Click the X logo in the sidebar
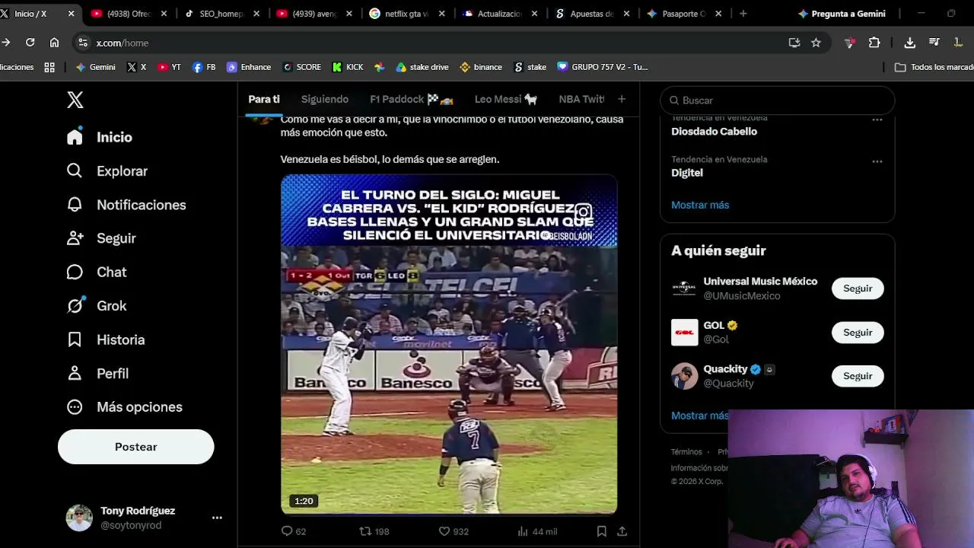The width and height of the screenshot is (974, 548). click(x=75, y=100)
